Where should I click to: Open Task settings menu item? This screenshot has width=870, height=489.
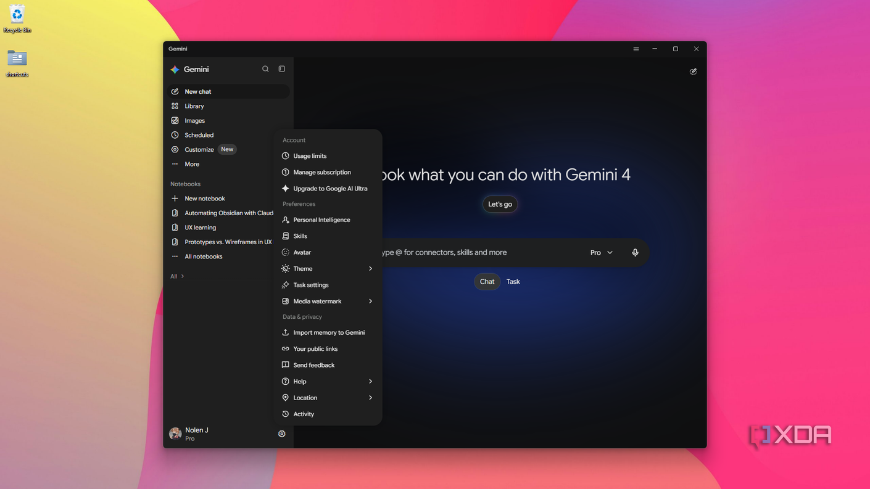(328, 285)
